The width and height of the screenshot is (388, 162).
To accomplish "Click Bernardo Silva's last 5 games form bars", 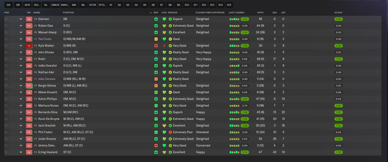I will pos(235,112).
